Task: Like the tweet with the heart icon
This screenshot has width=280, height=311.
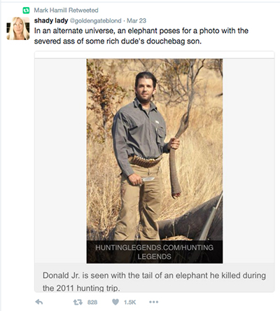Action: tap(115, 302)
